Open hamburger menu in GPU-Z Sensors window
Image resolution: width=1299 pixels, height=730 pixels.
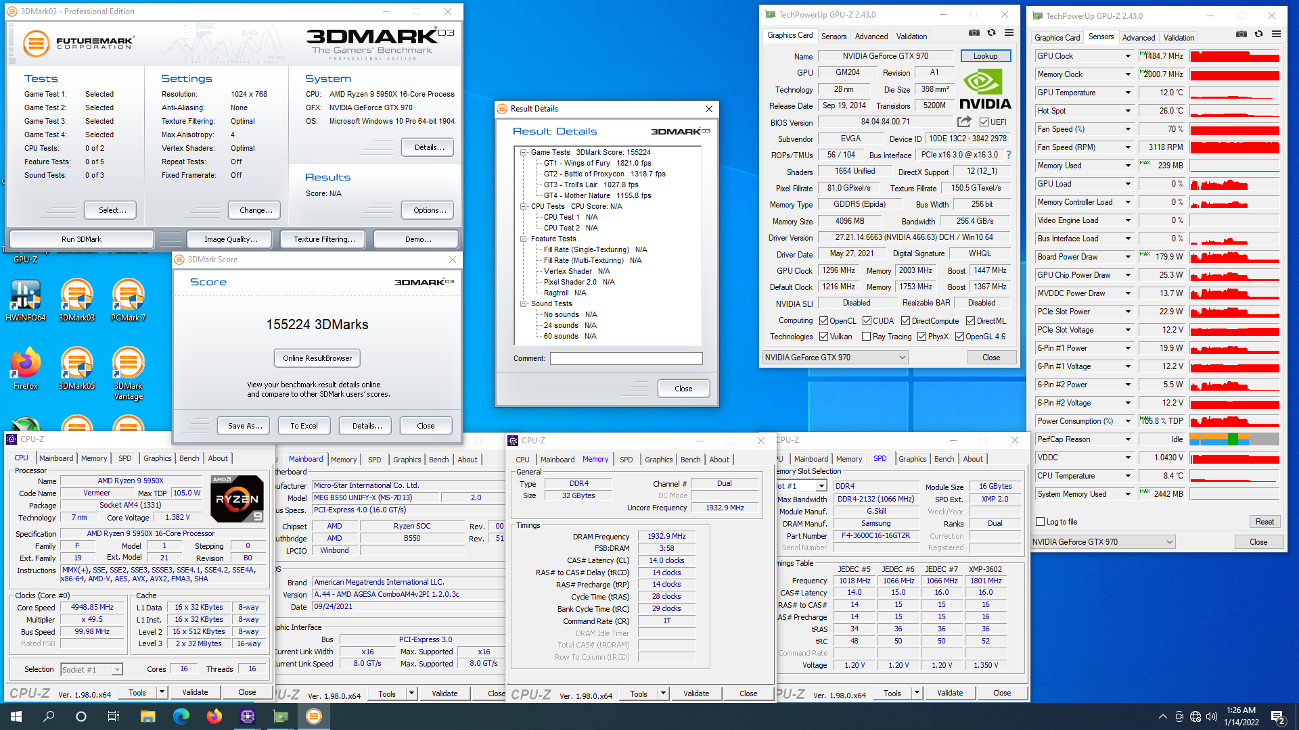(1276, 34)
